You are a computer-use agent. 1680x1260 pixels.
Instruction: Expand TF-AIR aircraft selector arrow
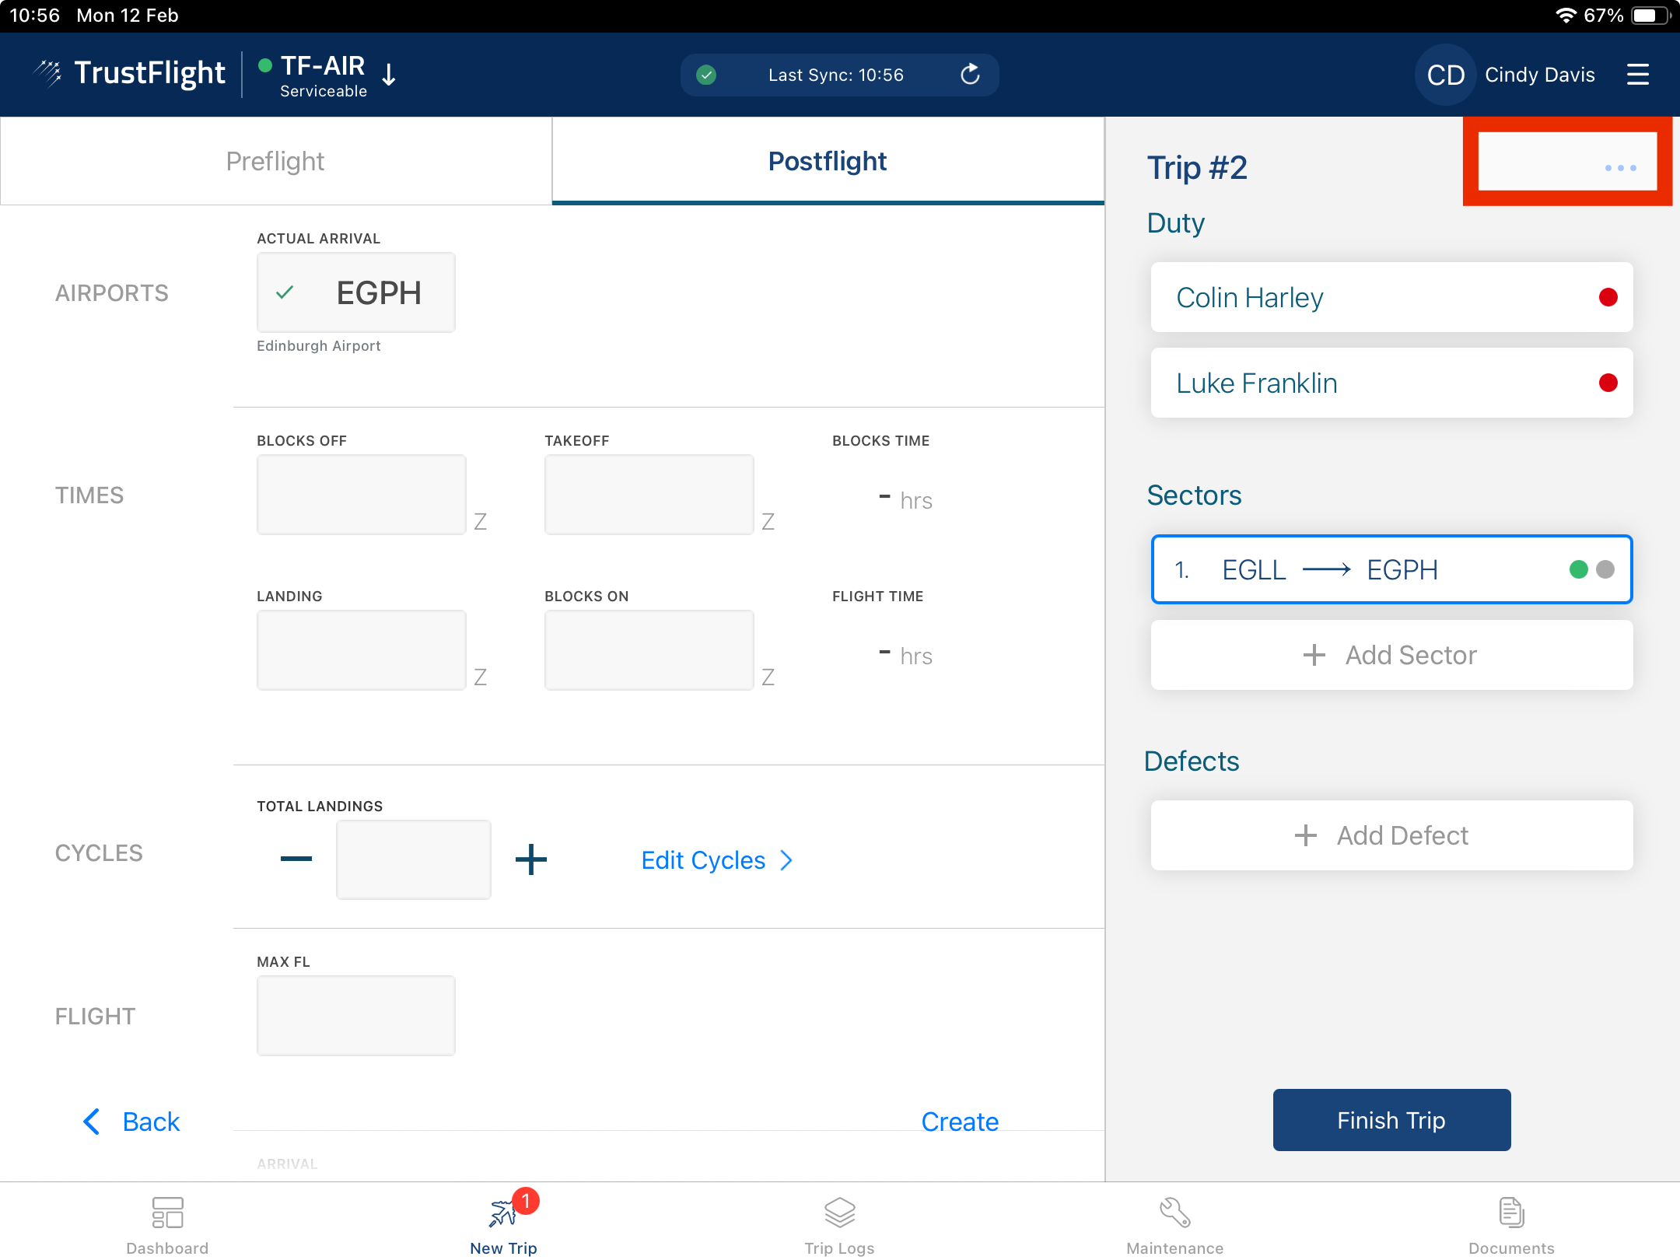390,75
